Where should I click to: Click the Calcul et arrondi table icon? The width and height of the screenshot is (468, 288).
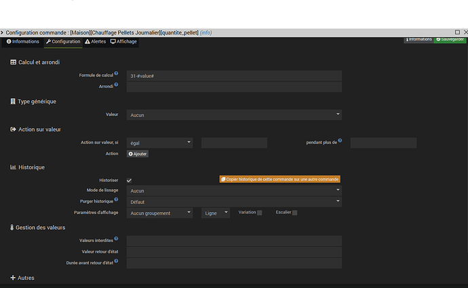pyautogui.click(x=13, y=62)
